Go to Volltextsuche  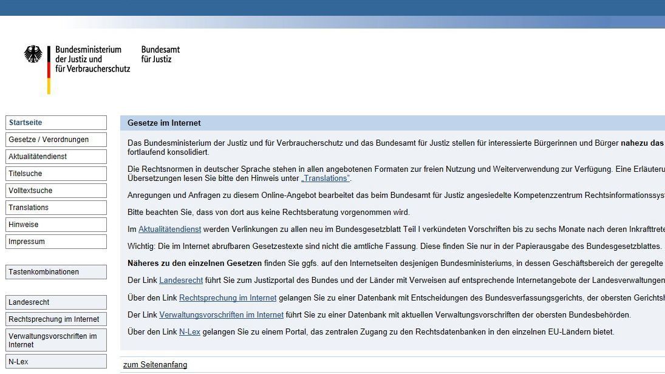pyautogui.click(x=56, y=191)
